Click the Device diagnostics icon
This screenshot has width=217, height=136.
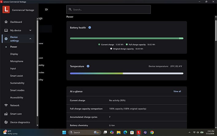coord(6,122)
